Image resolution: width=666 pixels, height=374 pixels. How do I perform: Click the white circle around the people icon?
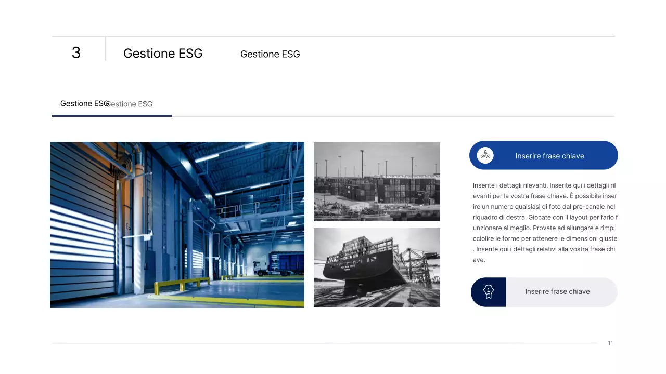[485, 155]
